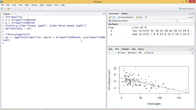Open the Help menu
Viewport: 196px width, 110px height.
coord(63,5)
